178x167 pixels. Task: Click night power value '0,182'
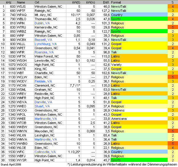91,61
